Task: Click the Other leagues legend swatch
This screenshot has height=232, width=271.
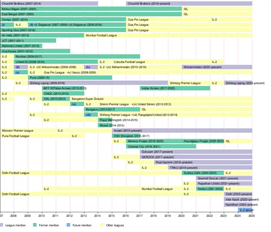Action: [102, 225]
